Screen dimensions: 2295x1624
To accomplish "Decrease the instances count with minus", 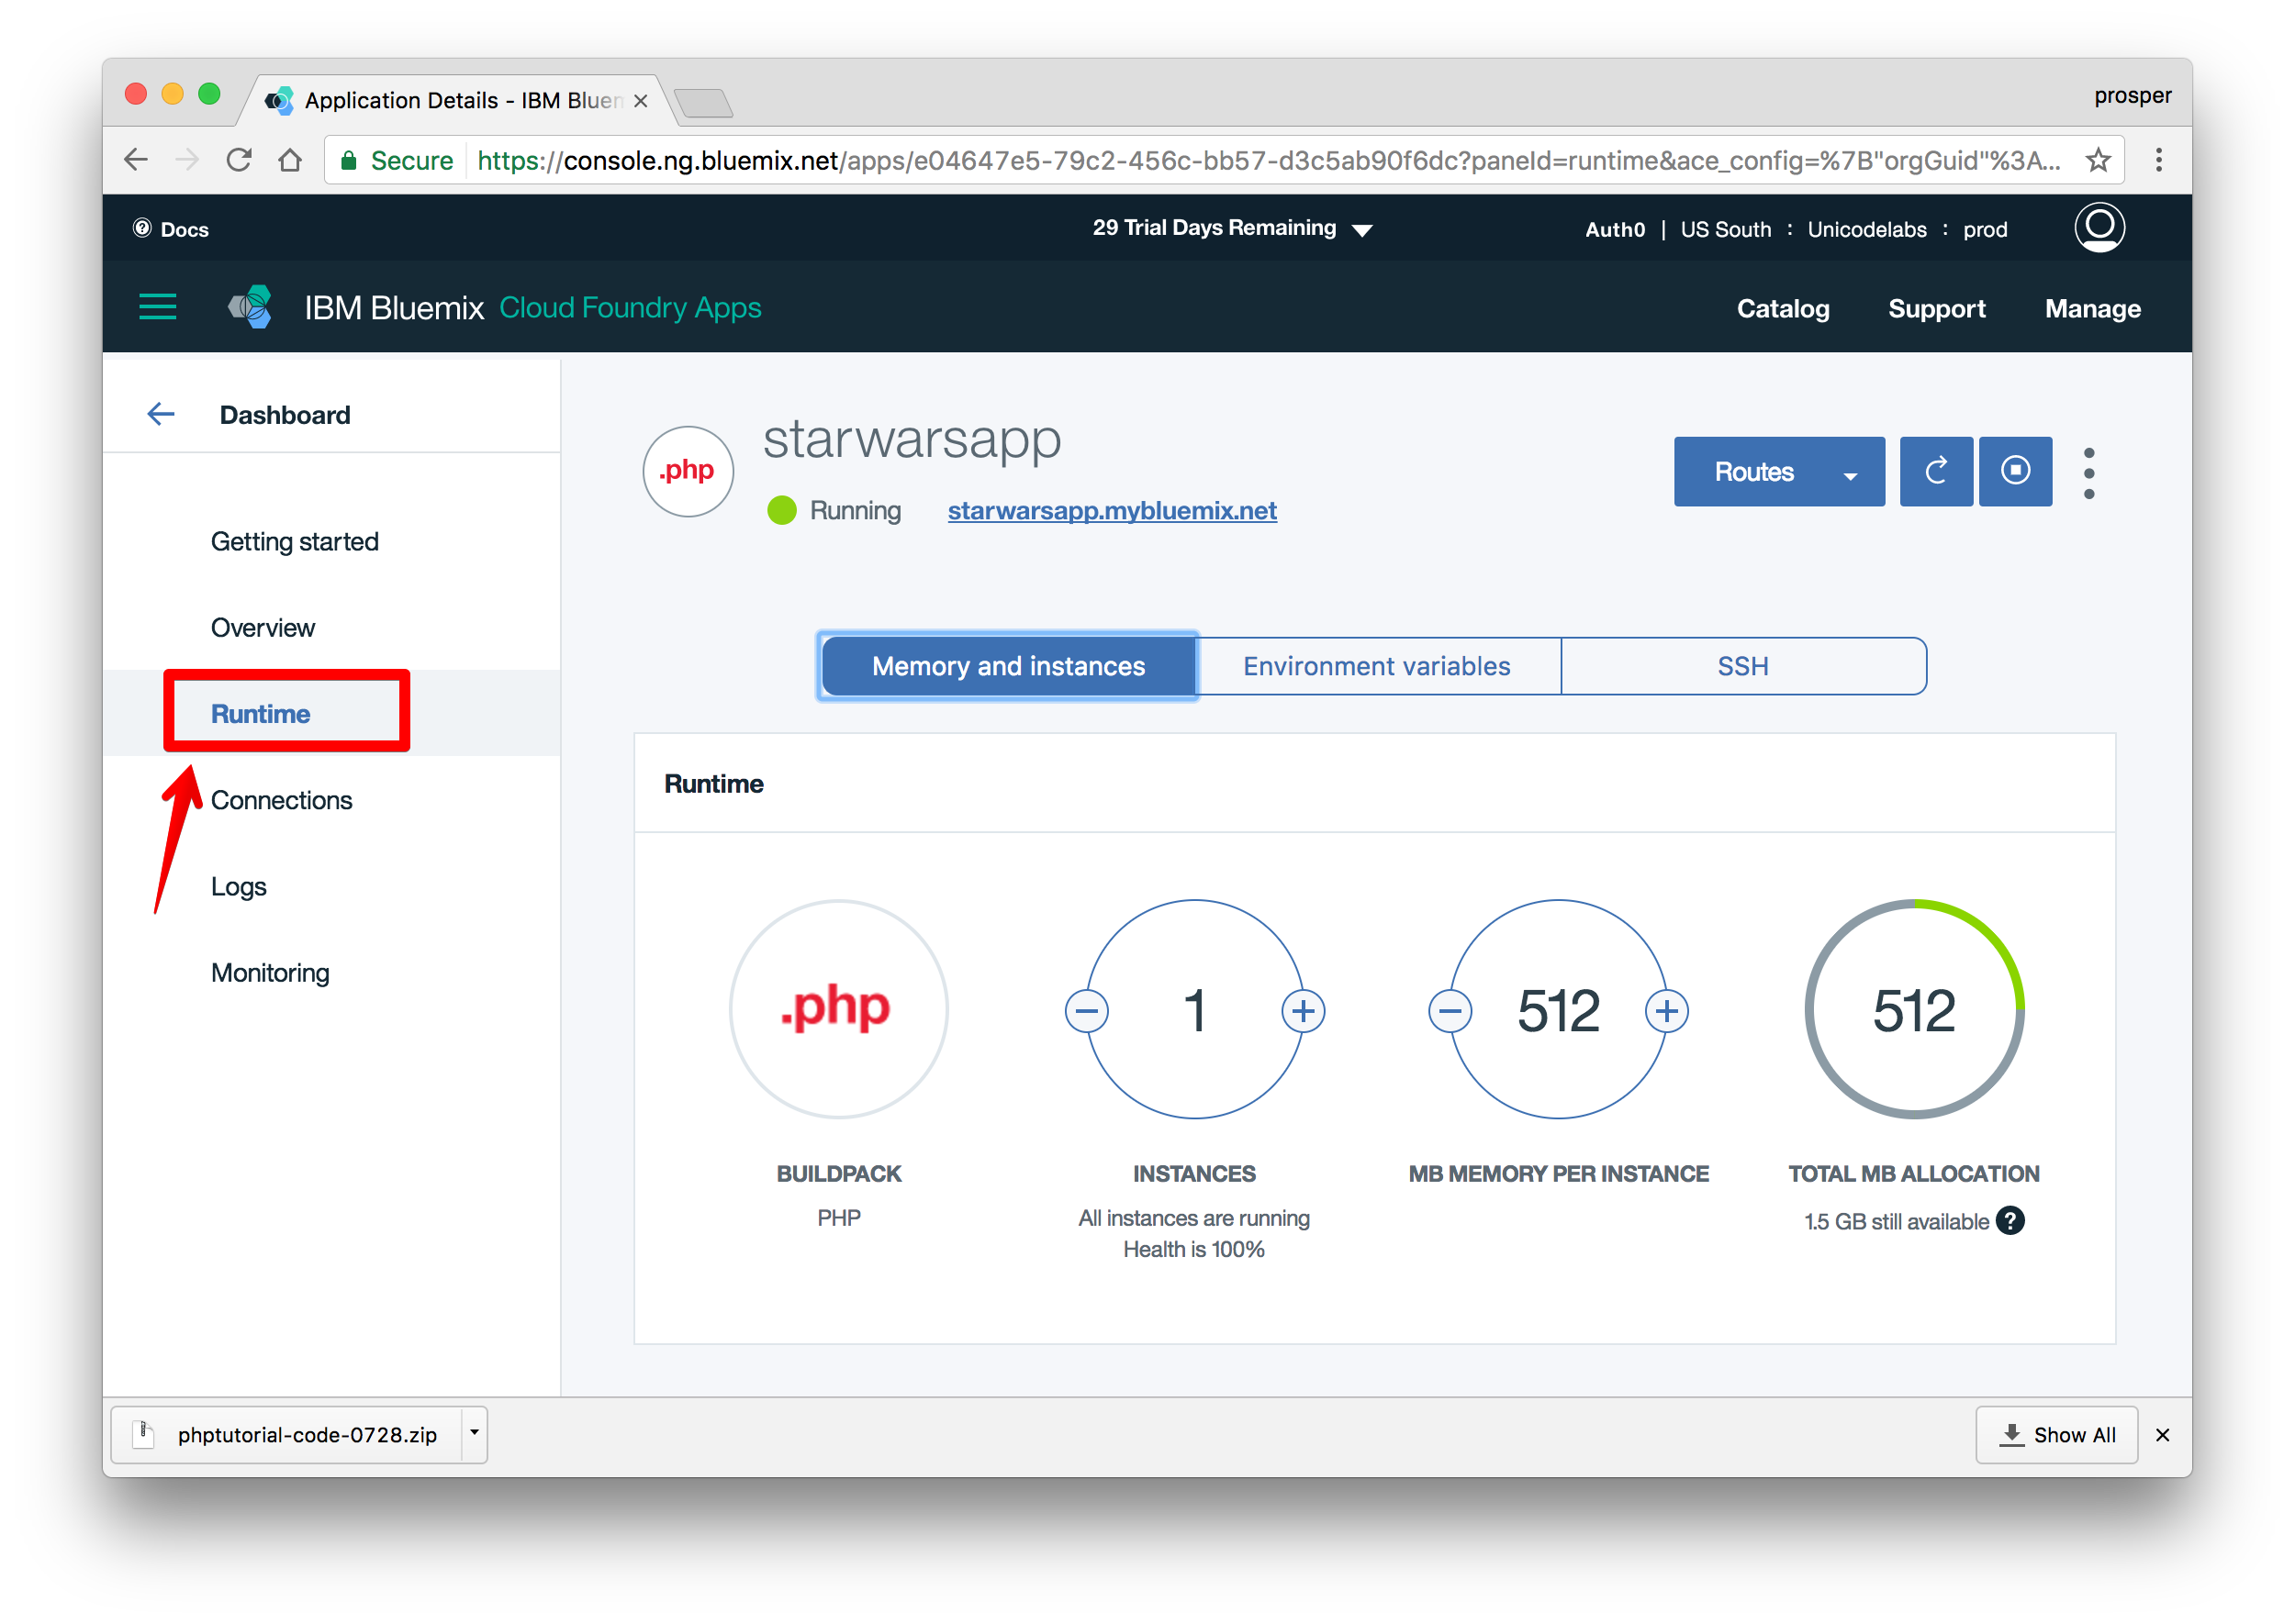I will (1087, 1011).
